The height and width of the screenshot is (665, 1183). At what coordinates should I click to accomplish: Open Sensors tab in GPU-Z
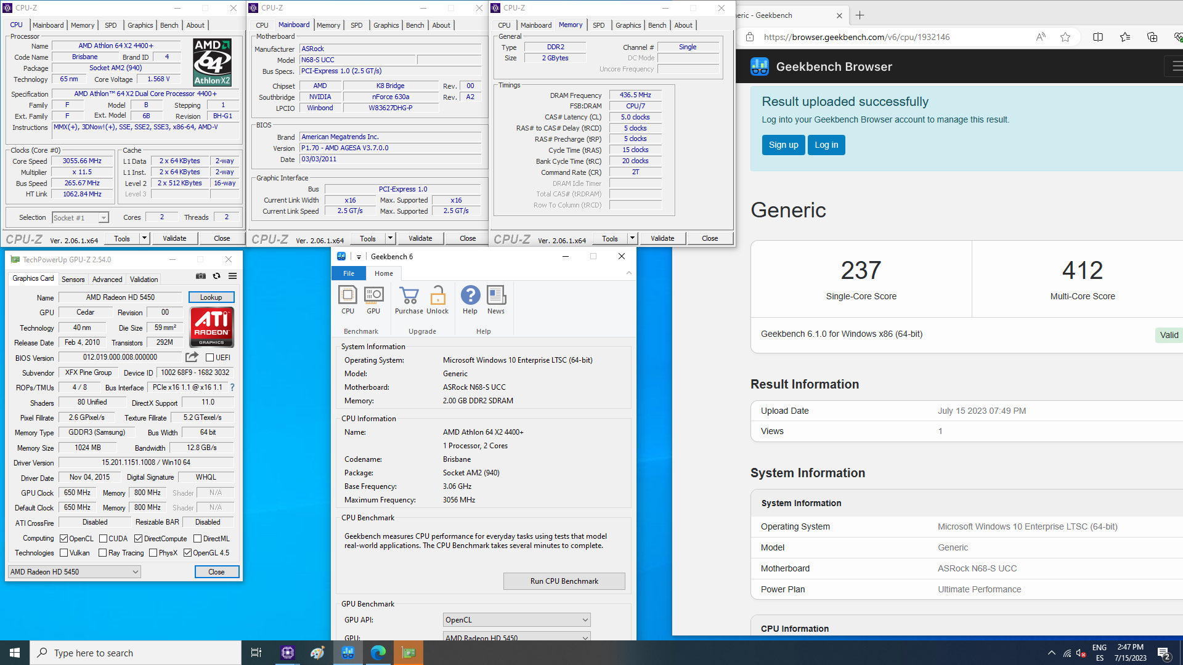pos(73,280)
